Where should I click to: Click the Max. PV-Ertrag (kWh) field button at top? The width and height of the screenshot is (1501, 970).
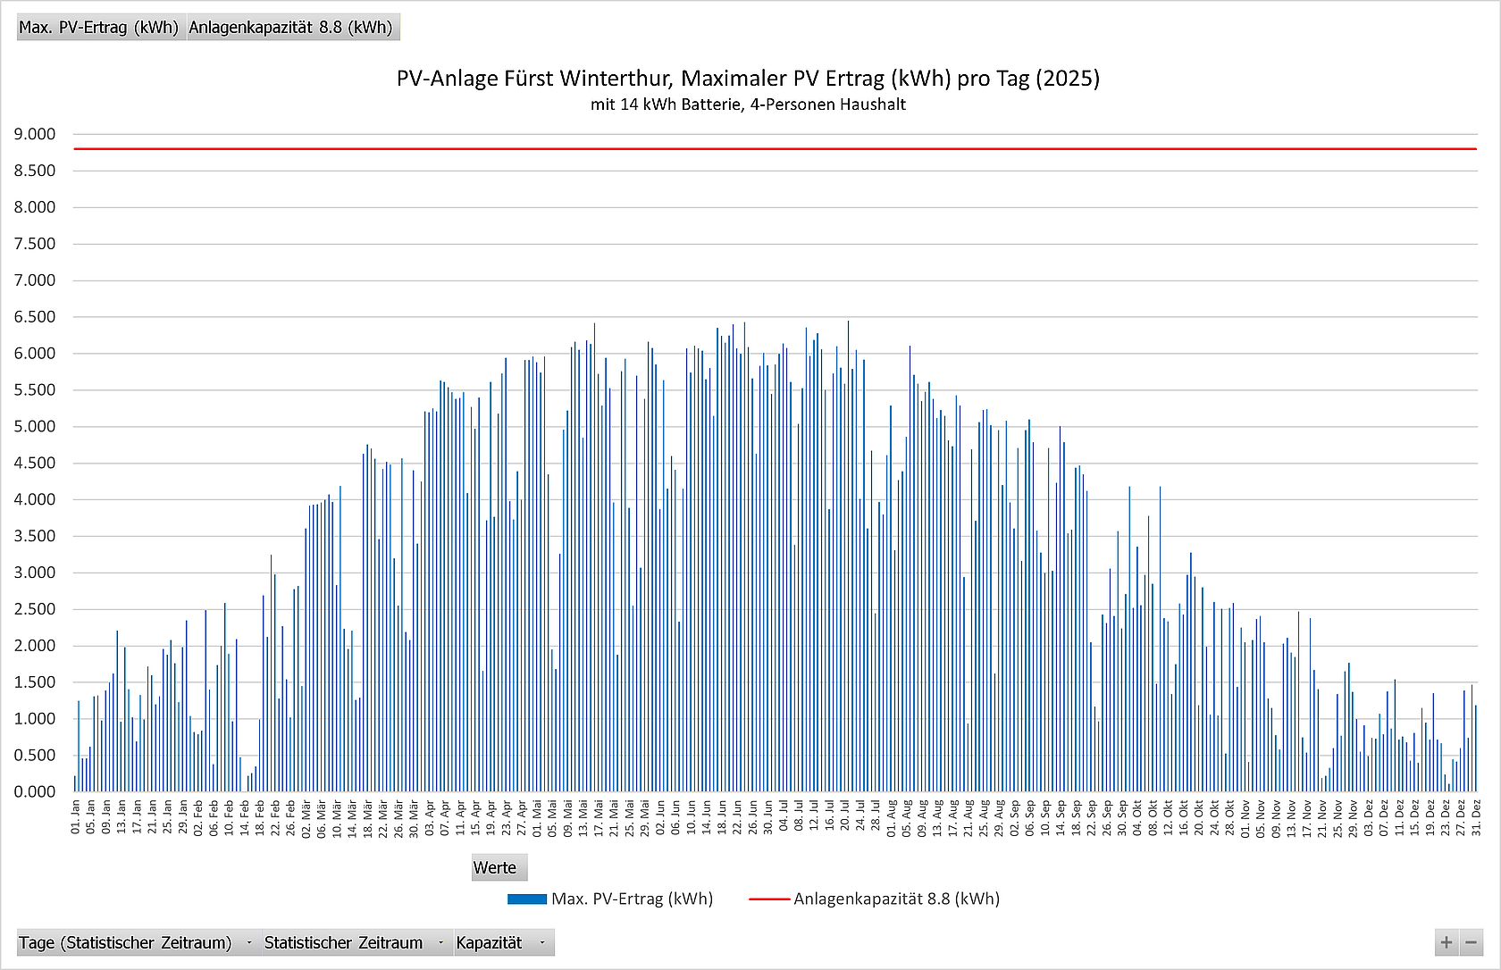point(99,28)
